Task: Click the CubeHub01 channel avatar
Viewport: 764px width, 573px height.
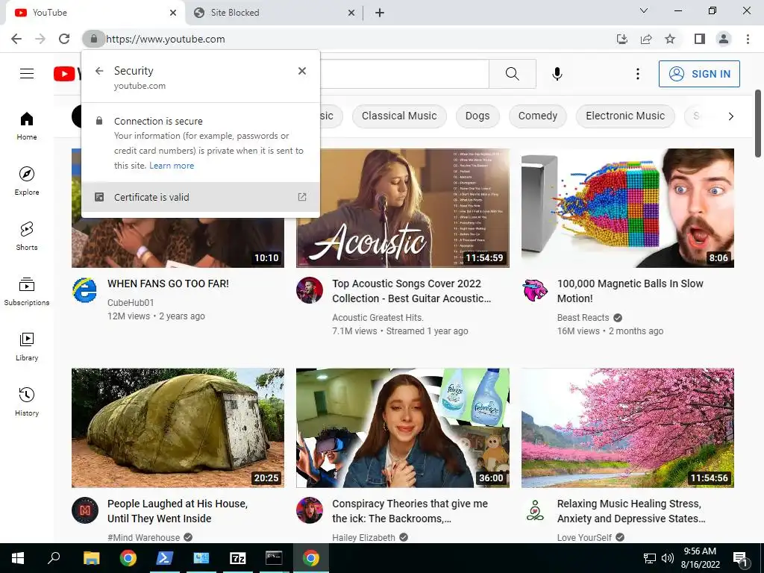Action: (85, 290)
